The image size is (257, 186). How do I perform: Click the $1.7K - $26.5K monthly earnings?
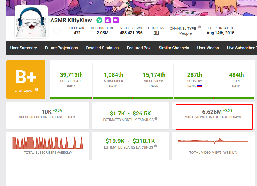tap(130, 114)
